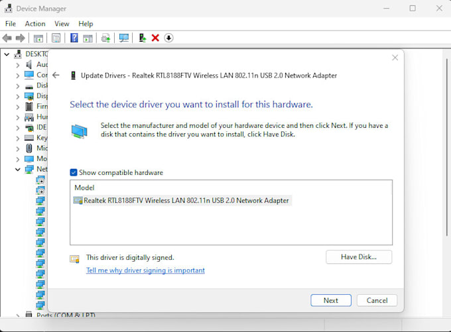The width and height of the screenshot is (451, 332).
Task: Open the File menu
Action: coord(11,24)
